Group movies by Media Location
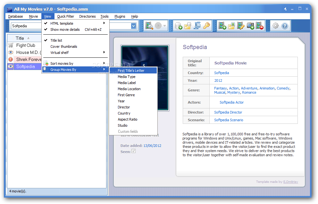This screenshot has height=204, width=318. pyautogui.click(x=133, y=89)
